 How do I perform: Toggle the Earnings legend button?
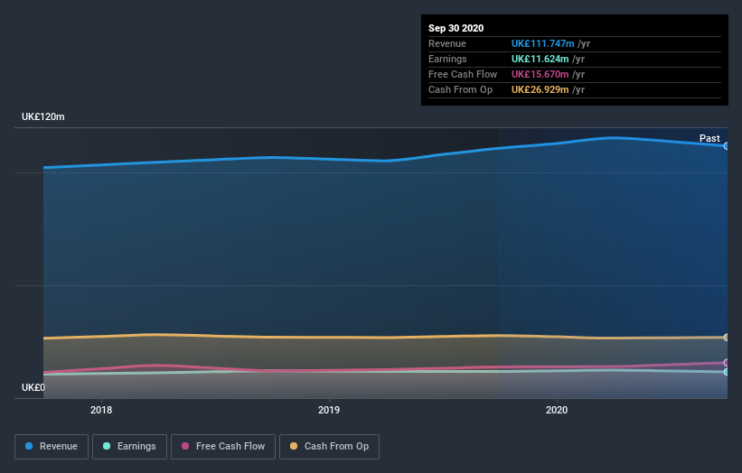tap(129, 447)
